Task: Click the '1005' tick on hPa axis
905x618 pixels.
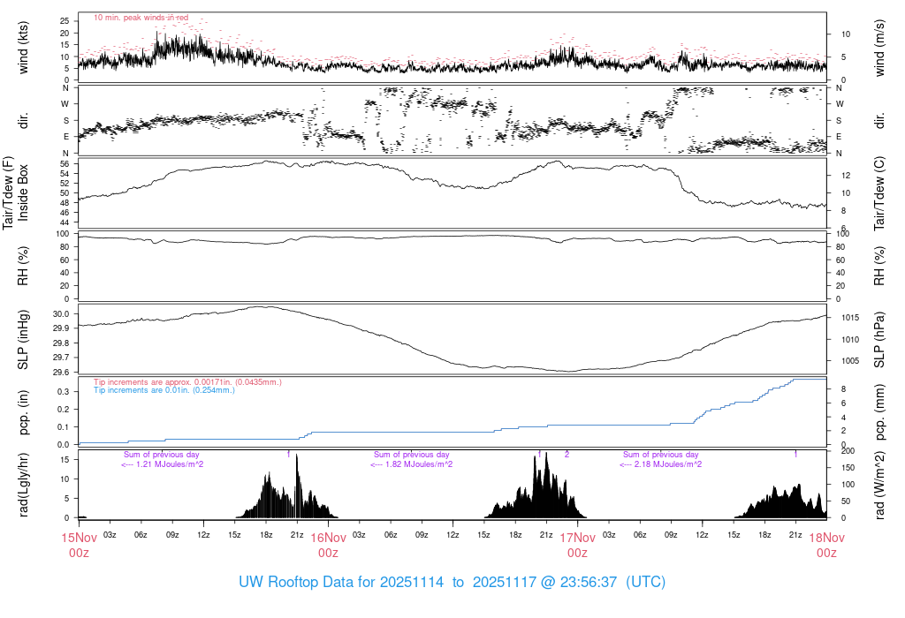Action: [x=849, y=361]
